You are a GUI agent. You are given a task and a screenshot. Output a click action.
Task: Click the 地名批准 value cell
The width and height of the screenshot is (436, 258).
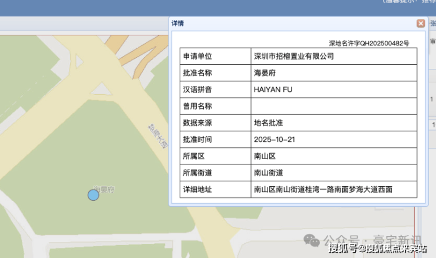(334, 123)
